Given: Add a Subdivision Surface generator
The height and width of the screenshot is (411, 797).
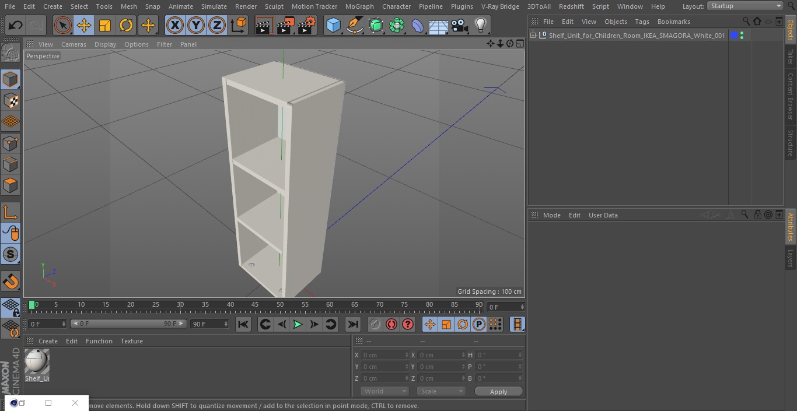Looking at the screenshot, I should [376, 25].
